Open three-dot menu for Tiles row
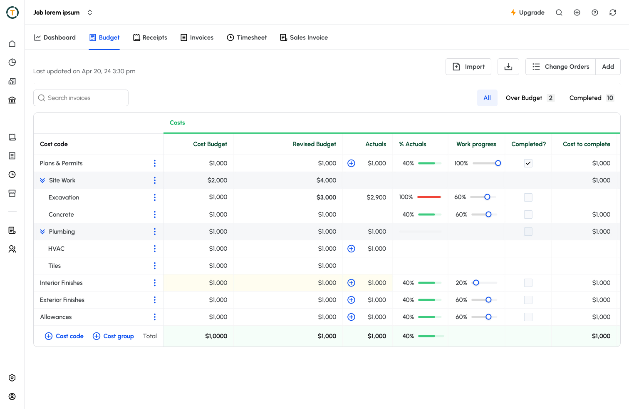The image size is (629, 409). [x=155, y=266]
